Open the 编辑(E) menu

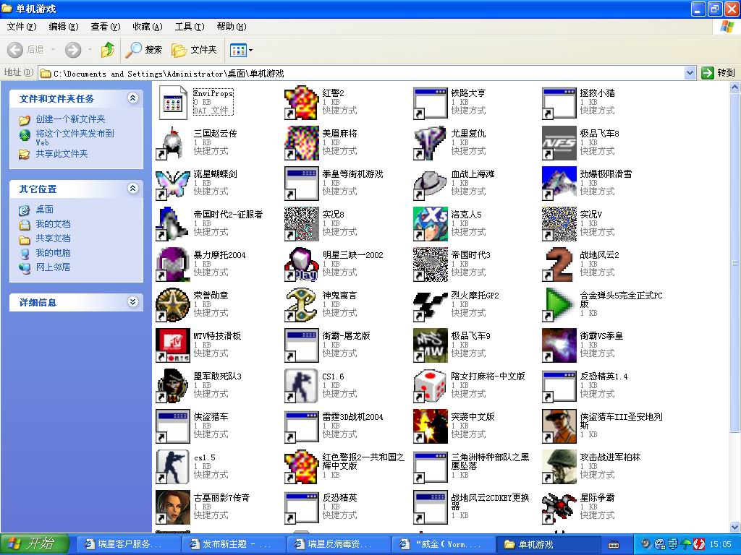pos(64,27)
